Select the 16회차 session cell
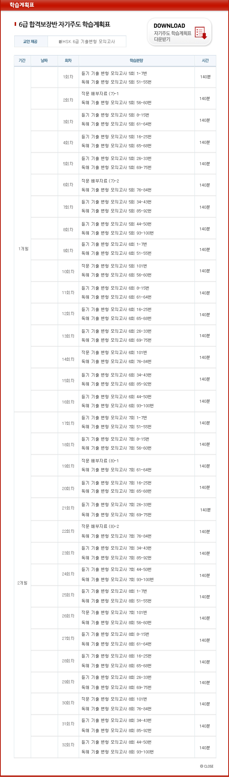This screenshot has height=777, width=229. click(68, 402)
